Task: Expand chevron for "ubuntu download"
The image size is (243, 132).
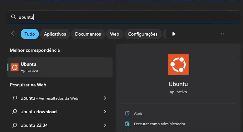Action: pyautogui.click(x=105, y=112)
